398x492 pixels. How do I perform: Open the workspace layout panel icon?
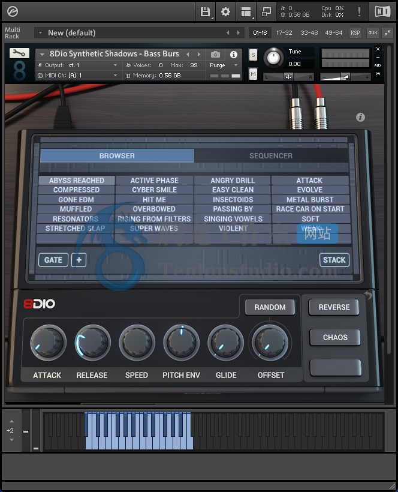246,12
